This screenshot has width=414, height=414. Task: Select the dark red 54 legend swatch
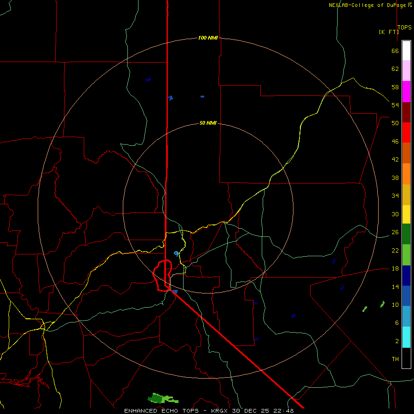[406, 112]
